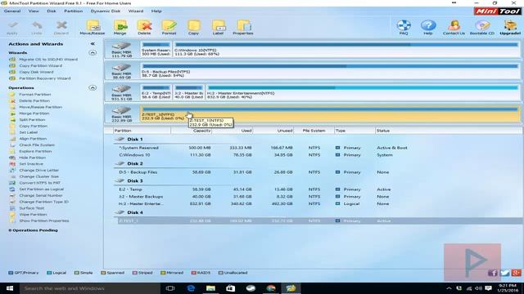Image resolution: width=524 pixels, height=294 pixels.
Task: Open the Label toolbar tool
Action: point(219,27)
